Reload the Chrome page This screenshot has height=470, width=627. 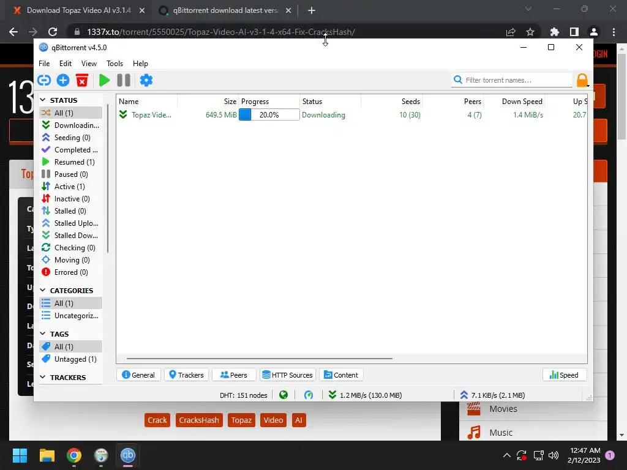tap(53, 32)
